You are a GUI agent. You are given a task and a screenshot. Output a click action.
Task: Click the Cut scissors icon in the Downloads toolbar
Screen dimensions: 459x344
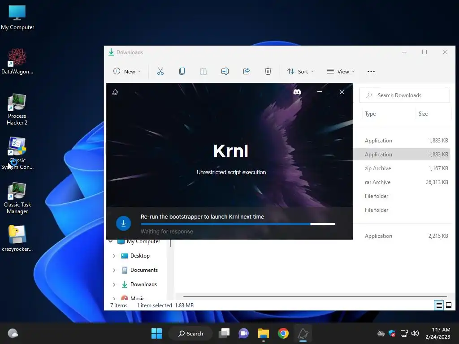pyautogui.click(x=160, y=71)
